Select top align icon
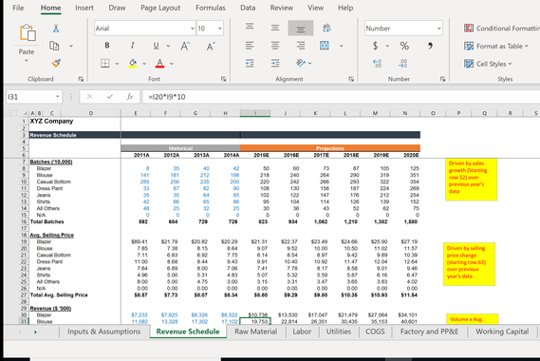 [x=250, y=27]
